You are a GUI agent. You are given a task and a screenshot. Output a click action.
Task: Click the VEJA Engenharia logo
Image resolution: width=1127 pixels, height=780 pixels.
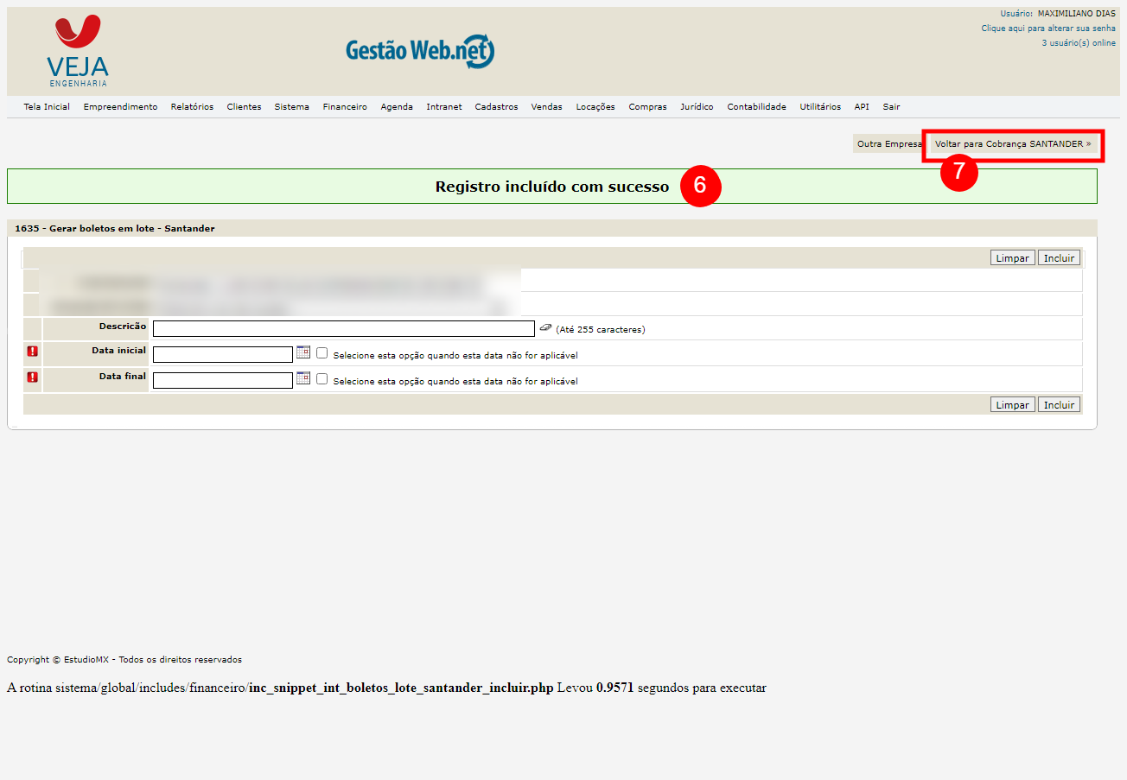coord(78,51)
